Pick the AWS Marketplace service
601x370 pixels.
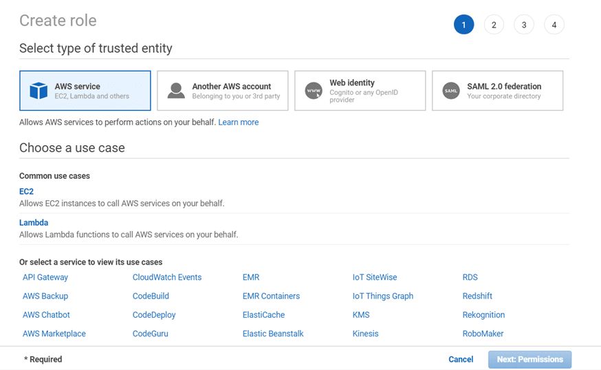54,334
